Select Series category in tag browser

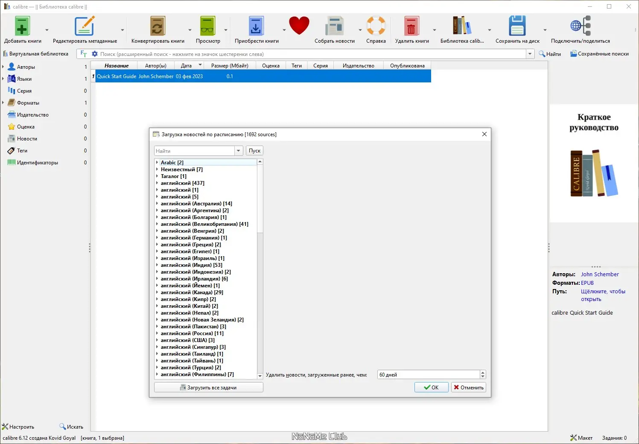[24, 91]
